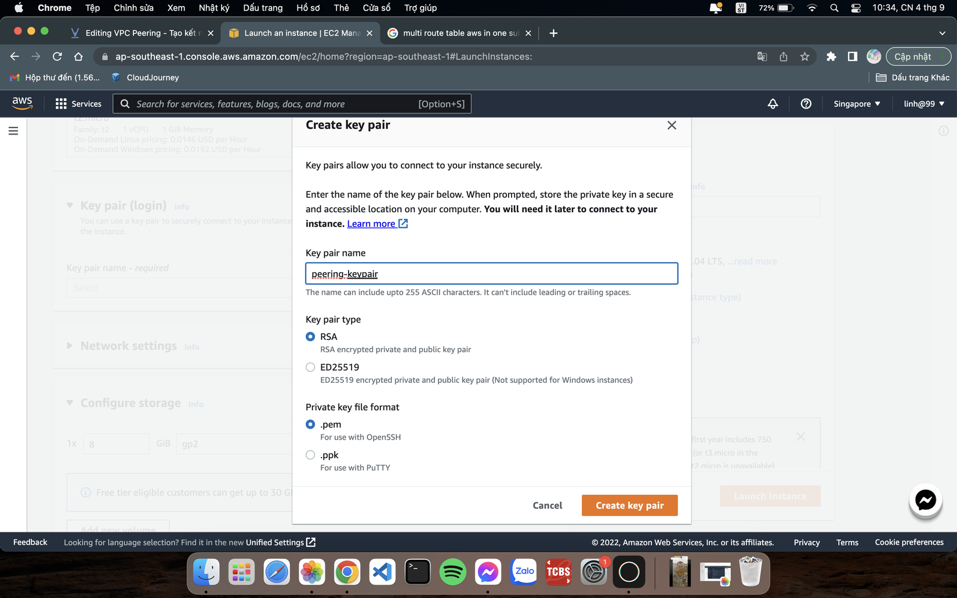Open Cookie preferences in the footer
The width and height of the screenshot is (957, 598).
click(909, 542)
